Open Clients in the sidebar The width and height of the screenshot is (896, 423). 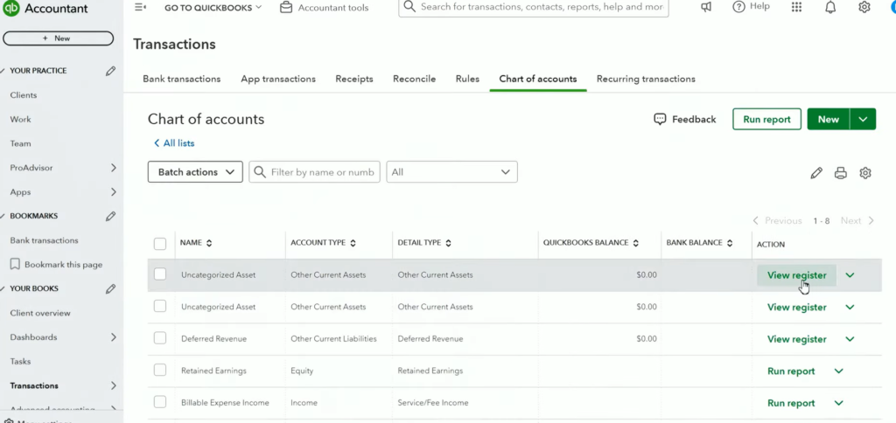click(x=24, y=95)
